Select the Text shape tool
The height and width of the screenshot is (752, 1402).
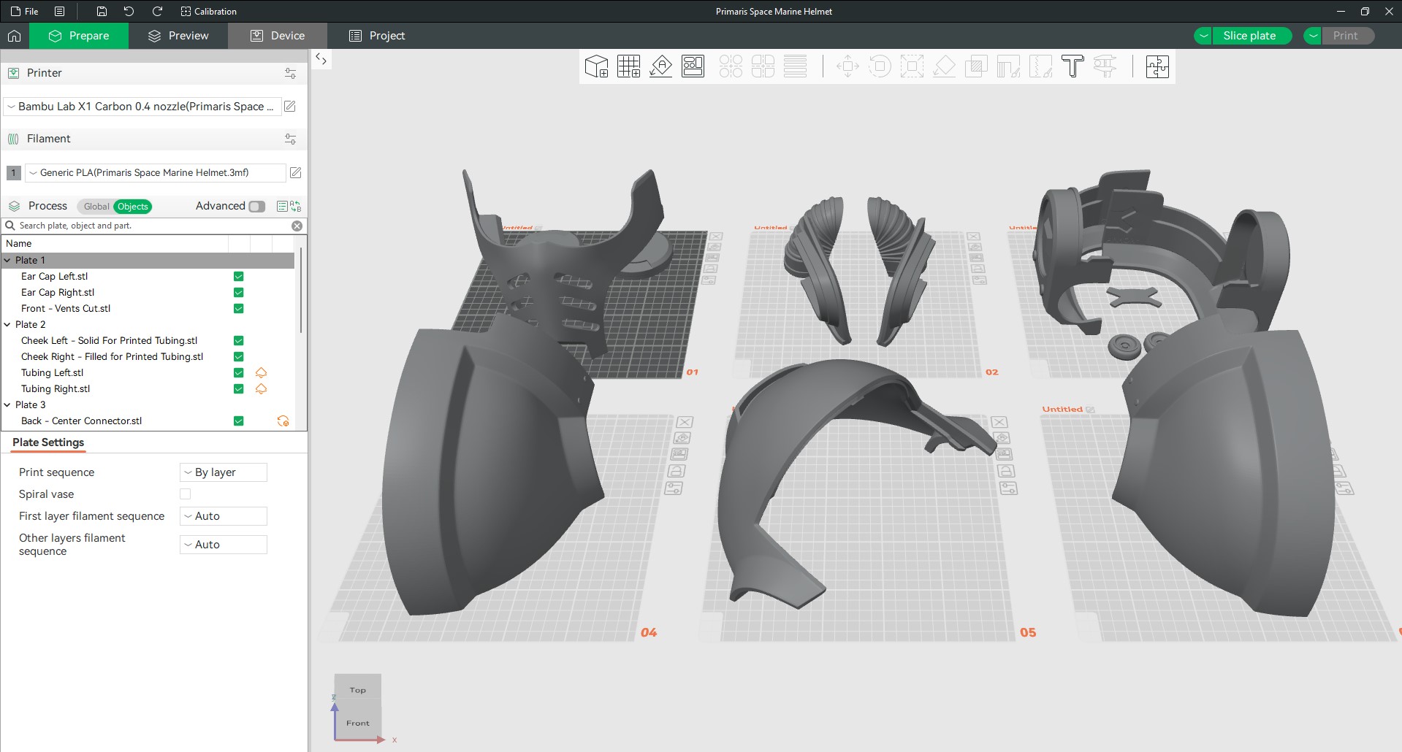[x=1072, y=66]
